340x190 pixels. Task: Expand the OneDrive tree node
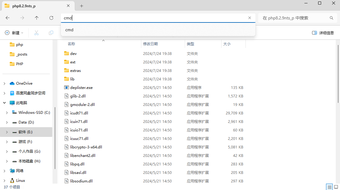pos(5,83)
